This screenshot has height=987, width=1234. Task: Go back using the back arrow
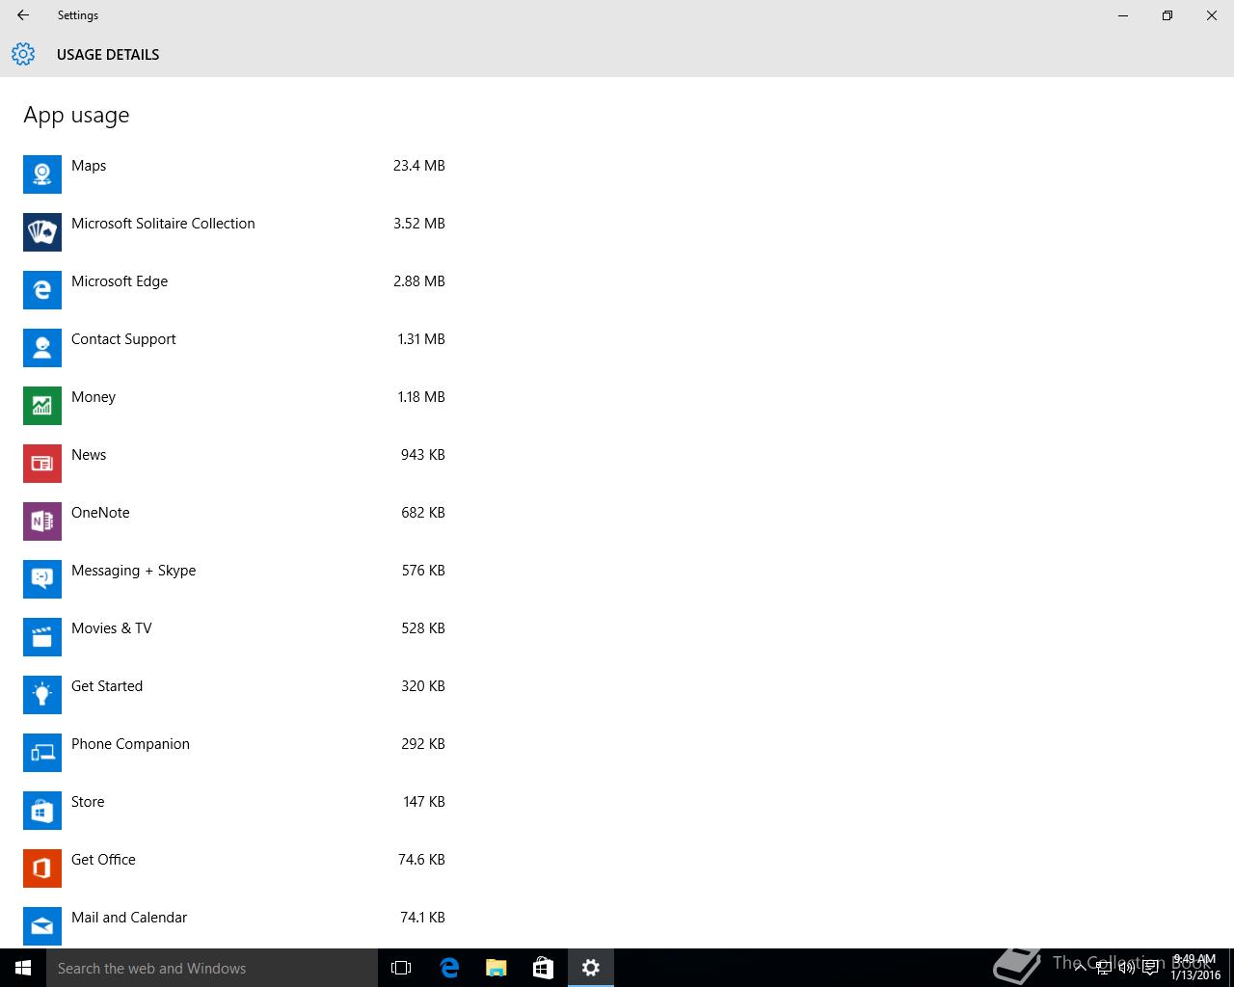23,15
